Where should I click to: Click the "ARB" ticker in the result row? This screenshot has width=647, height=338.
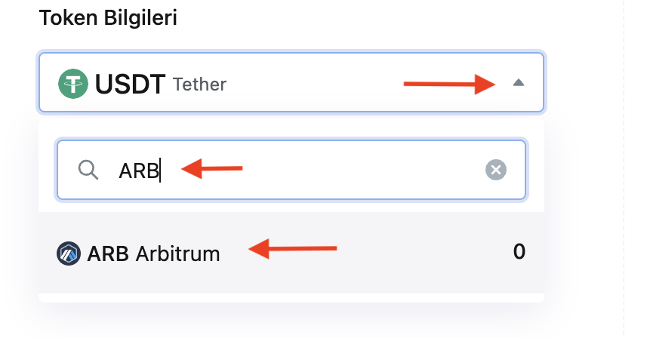tap(108, 253)
